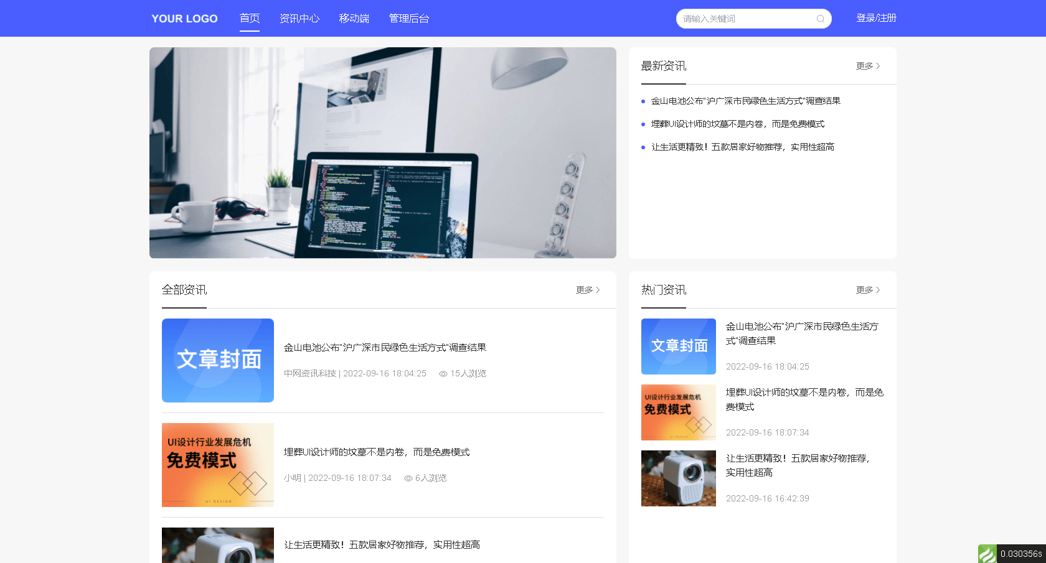
Task: Expand 更多 beside 热门资讯
Action: click(867, 290)
